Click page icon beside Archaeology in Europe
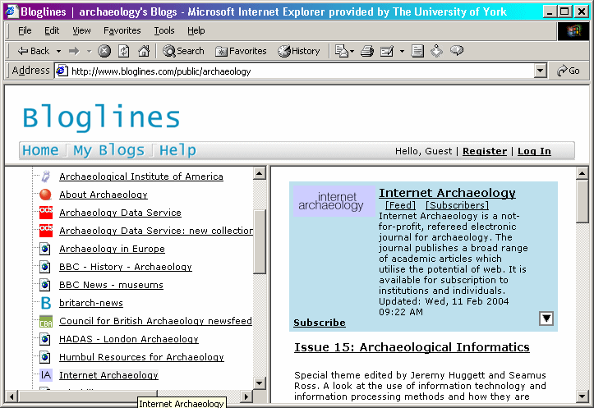The width and height of the screenshot is (594, 408). click(x=45, y=249)
